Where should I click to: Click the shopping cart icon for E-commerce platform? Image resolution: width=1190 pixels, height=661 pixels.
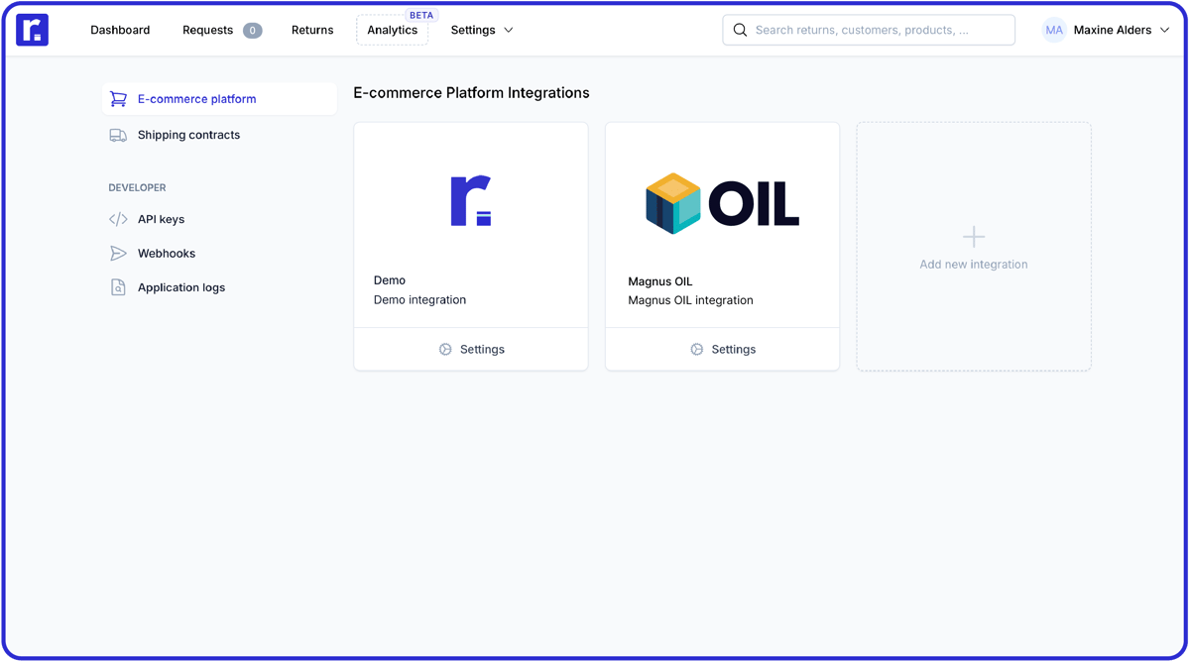coord(118,99)
